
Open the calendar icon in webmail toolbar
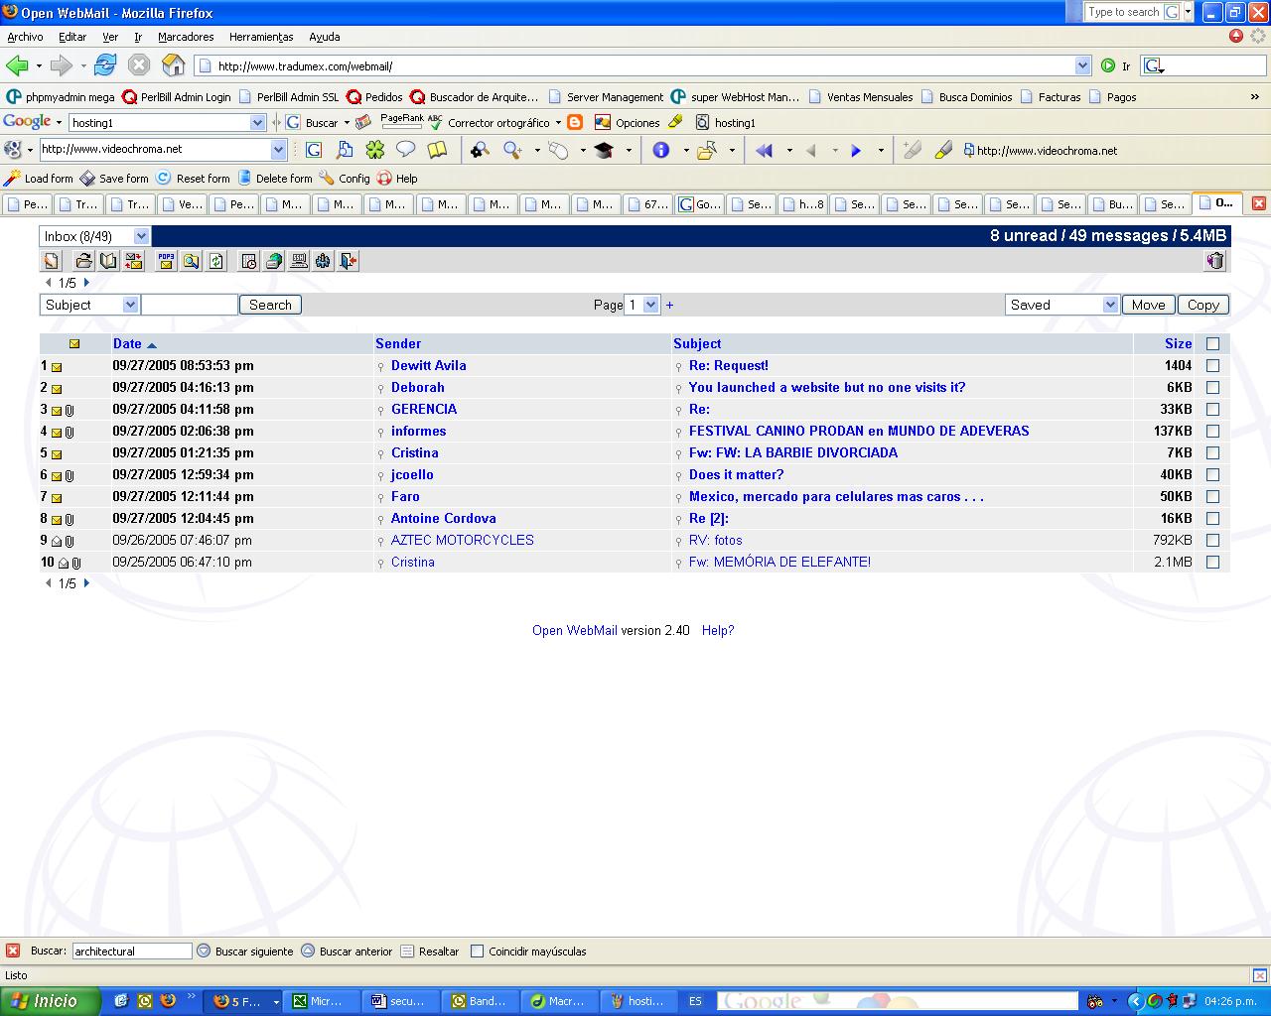coord(249,261)
